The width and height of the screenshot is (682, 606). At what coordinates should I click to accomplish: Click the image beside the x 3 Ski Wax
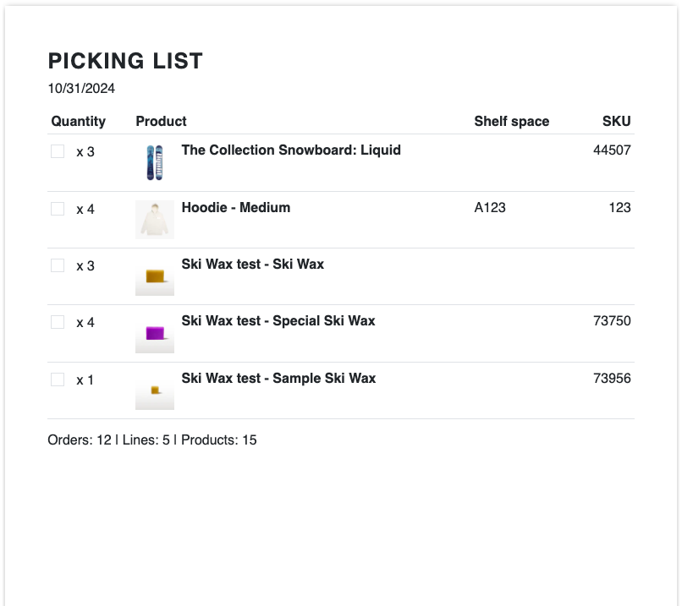[154, 276]
